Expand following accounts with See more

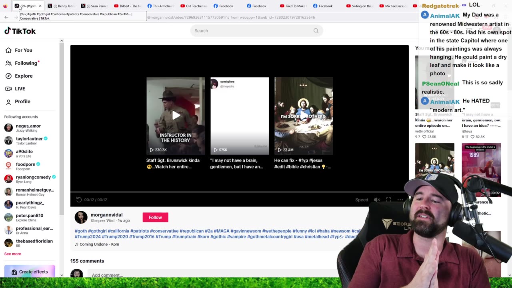(12, 254)
